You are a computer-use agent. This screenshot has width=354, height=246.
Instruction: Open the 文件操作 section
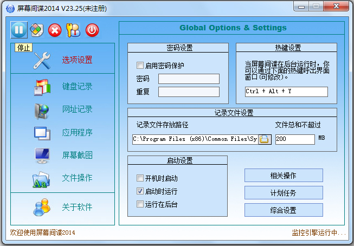(77, 178)
